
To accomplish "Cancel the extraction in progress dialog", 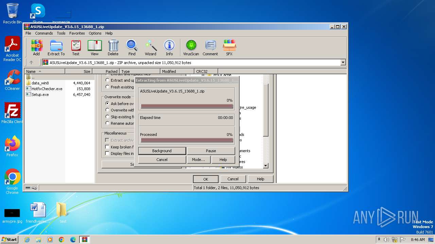I will tap(162, 160).
